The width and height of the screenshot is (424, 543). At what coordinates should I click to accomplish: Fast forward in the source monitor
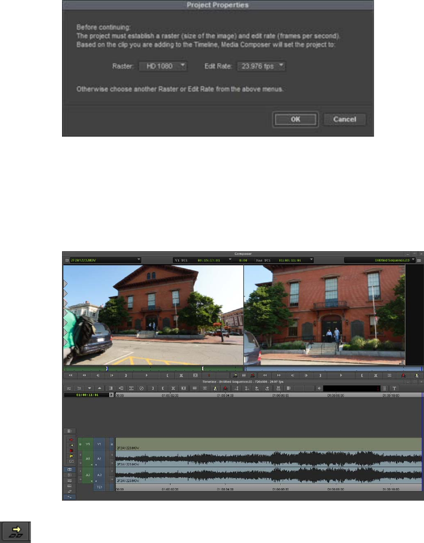(x=85, y=375)
